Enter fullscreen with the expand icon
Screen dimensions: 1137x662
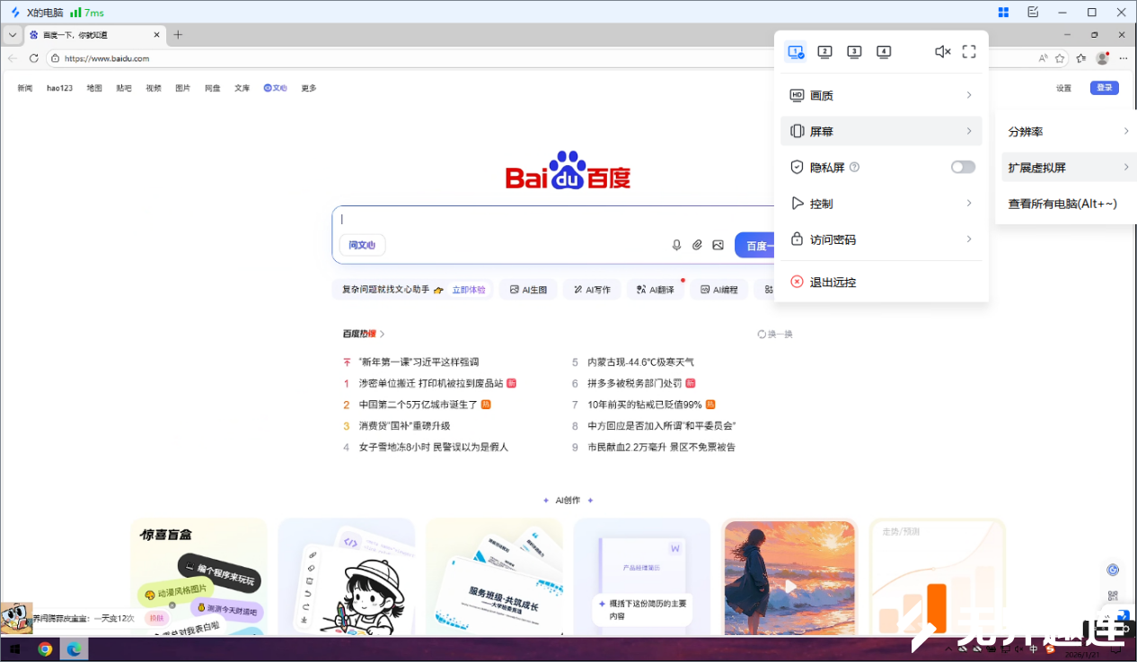(x=968, y=51)
